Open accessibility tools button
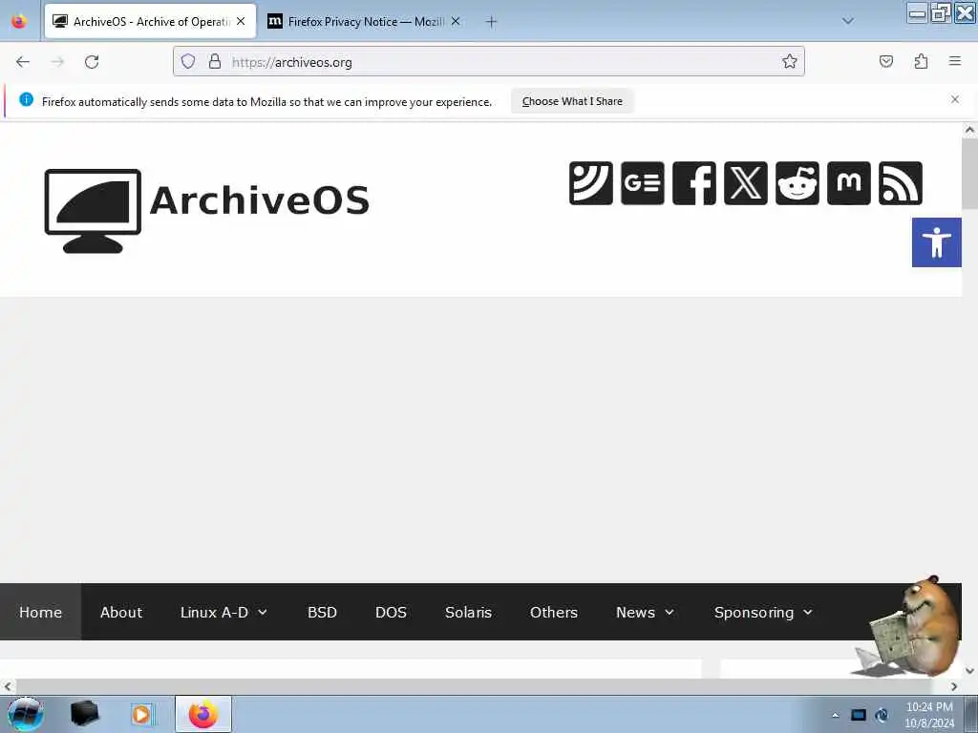978x733 pixels. coord(937,242)
